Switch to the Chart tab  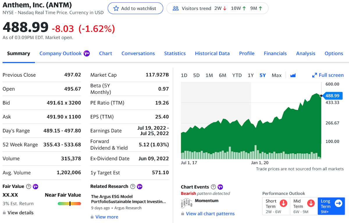tap(106, 53)
